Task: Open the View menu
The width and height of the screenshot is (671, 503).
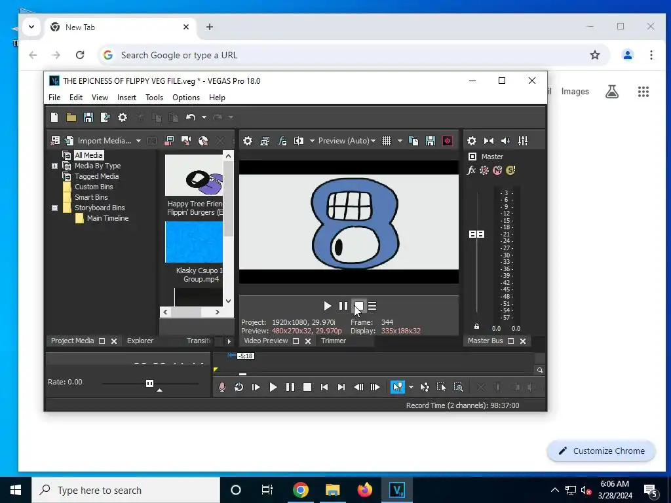Action: [x=100, y=98]
